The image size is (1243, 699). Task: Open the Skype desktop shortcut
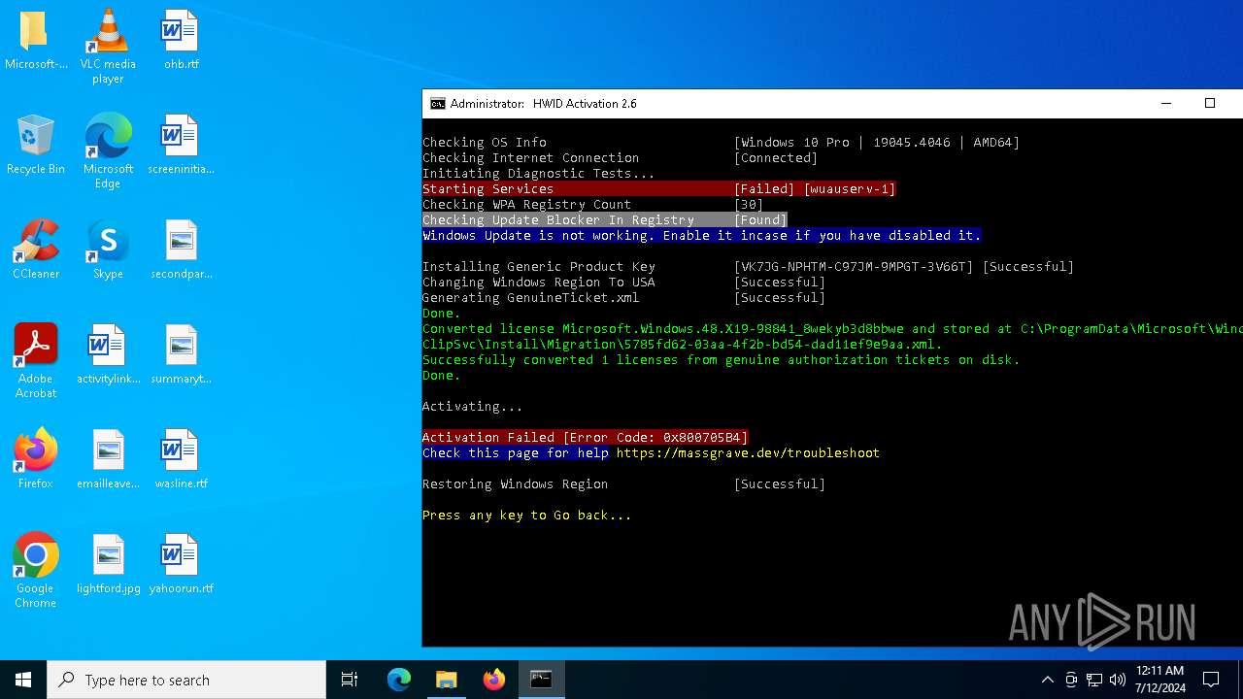point(108,250)
